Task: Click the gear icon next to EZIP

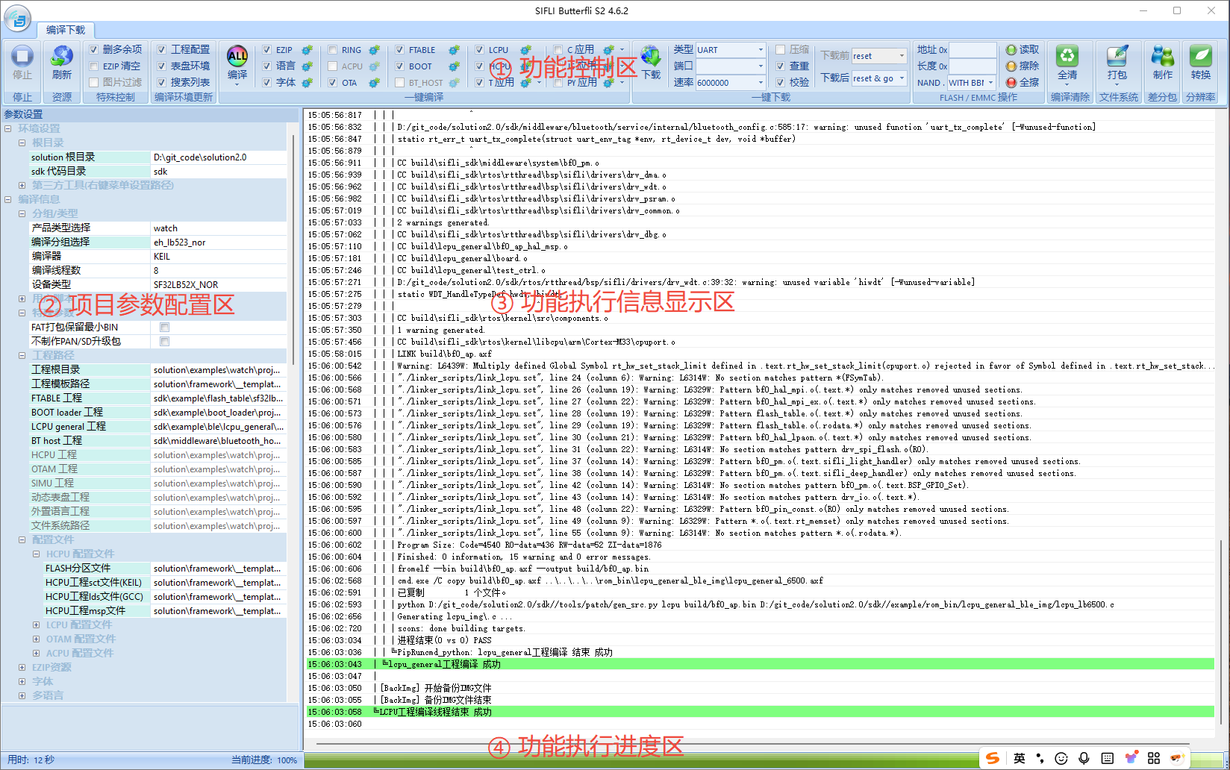Action: tap(307, 50)
